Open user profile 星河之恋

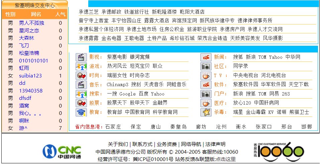pyautogui.click(x=29, y=31)
